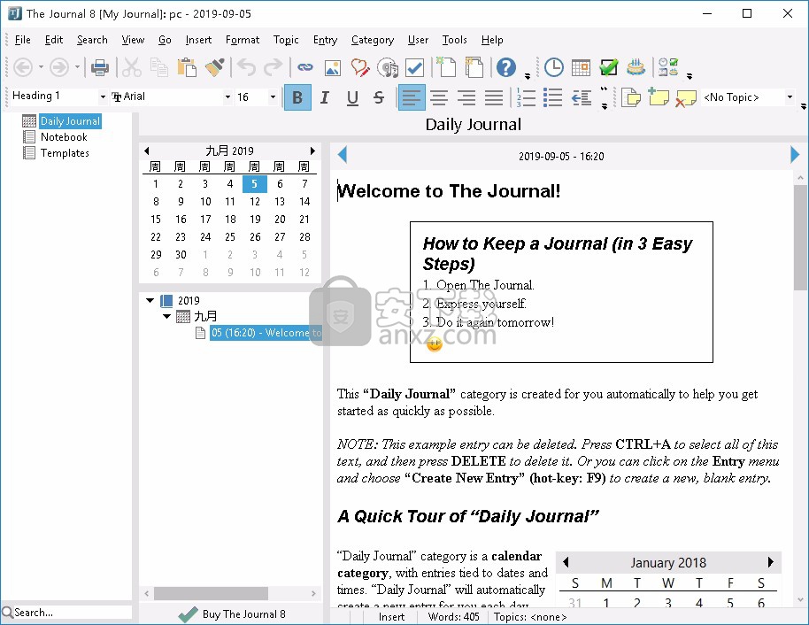Apply bulleted list formatting
The image size is (809, 625).
pyautogui.click(x=552, y=97)
